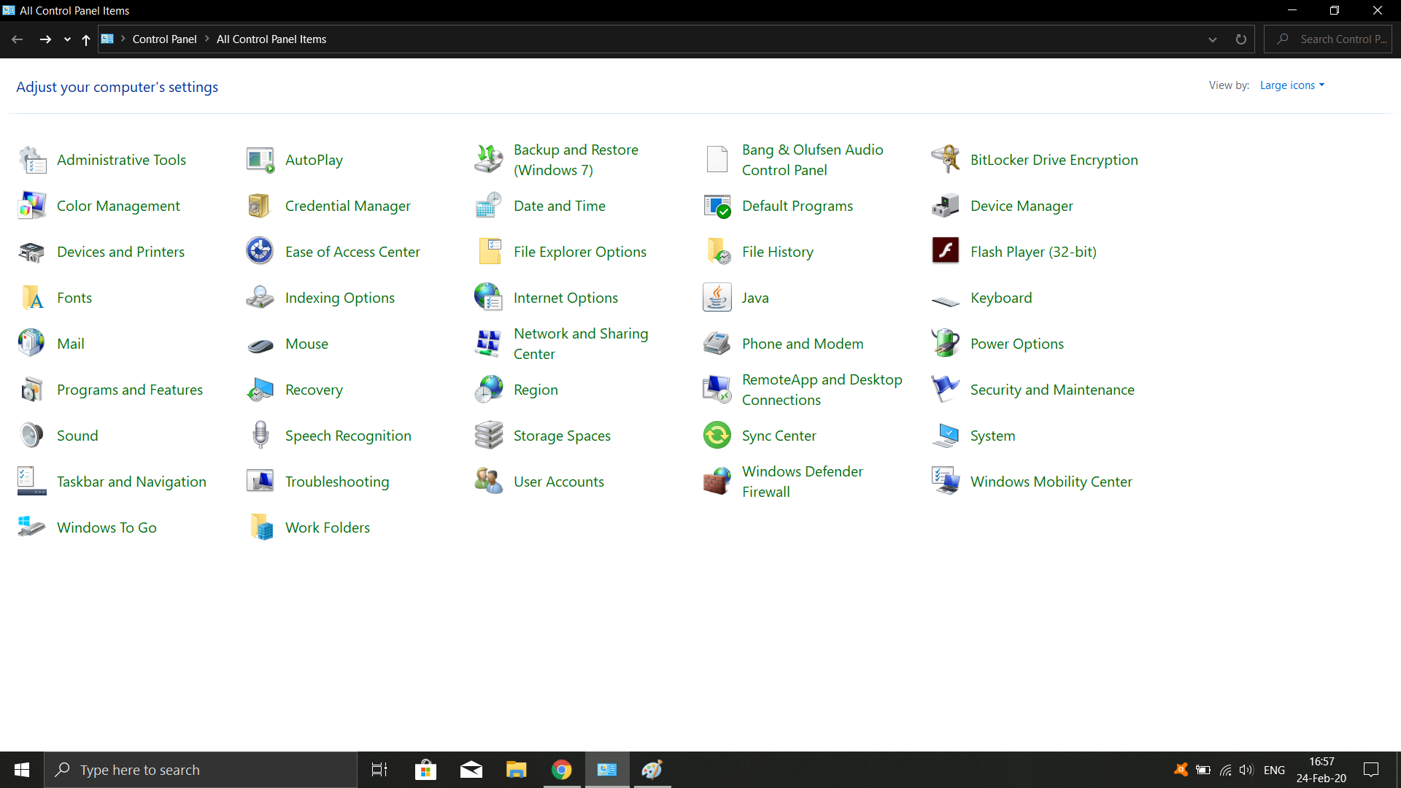1401x788 pixels.
Task: Open the Administrative Tools icon
Action: click(32, 160)
